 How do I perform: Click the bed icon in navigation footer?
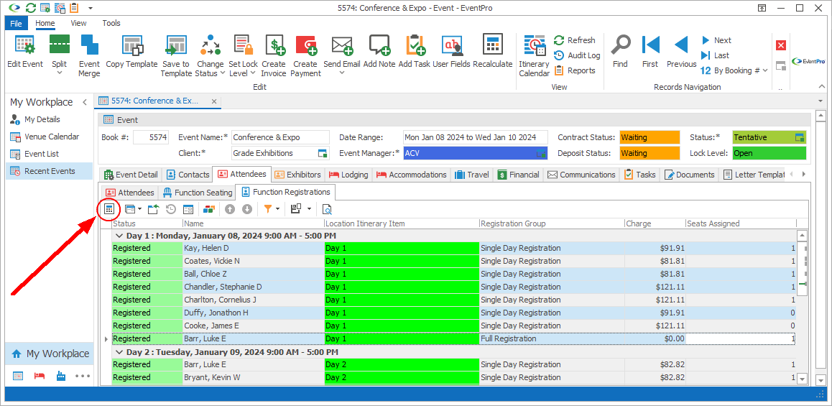pos(40,377)
